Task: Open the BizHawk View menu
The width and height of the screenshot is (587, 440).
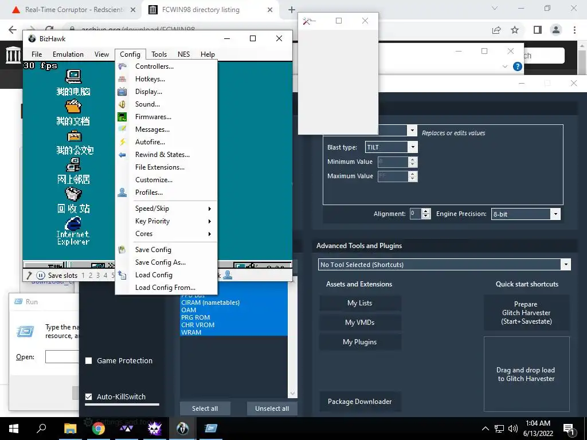Action: pyautogui.click(x=101, y=54)
